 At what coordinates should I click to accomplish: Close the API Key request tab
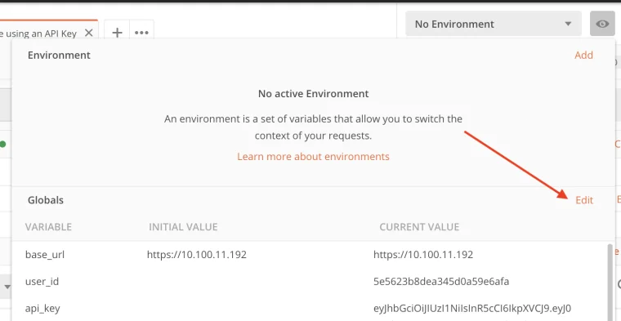coord(89,33)
